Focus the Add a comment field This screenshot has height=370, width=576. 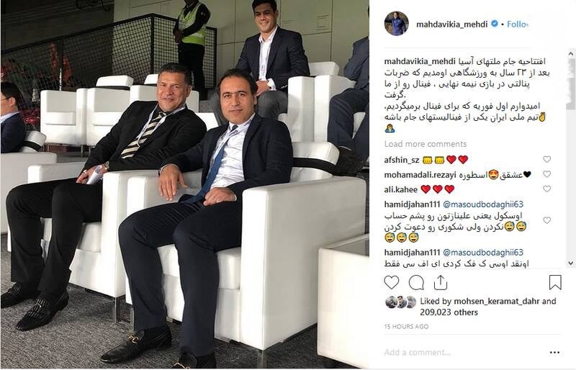464,352
